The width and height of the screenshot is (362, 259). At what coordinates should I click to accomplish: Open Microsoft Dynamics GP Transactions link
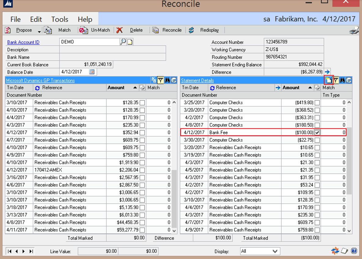[40, 80]
